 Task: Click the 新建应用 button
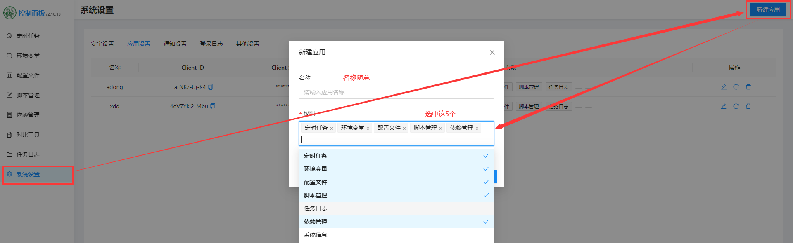pos(768,9)
